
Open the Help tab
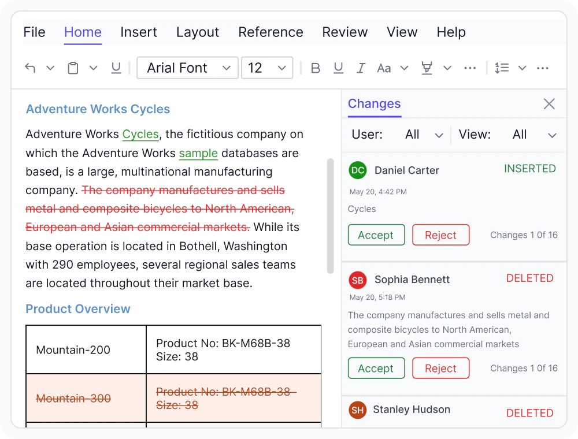451,32
